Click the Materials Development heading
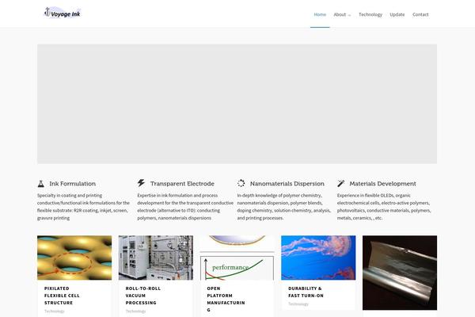The image size is (475, 317). click(382, 184)
